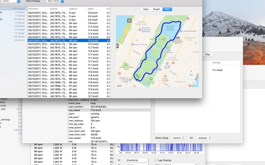The height and width of the screenshot is (165, 265).
Task: Toggle the Lap Overlay checkbox
Action: [x=156, y=160]
